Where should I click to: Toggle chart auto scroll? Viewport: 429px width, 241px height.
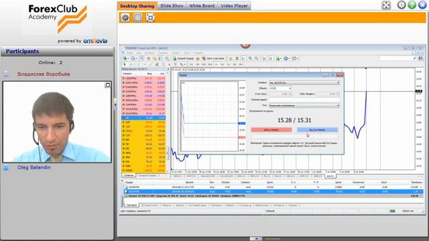263,58
